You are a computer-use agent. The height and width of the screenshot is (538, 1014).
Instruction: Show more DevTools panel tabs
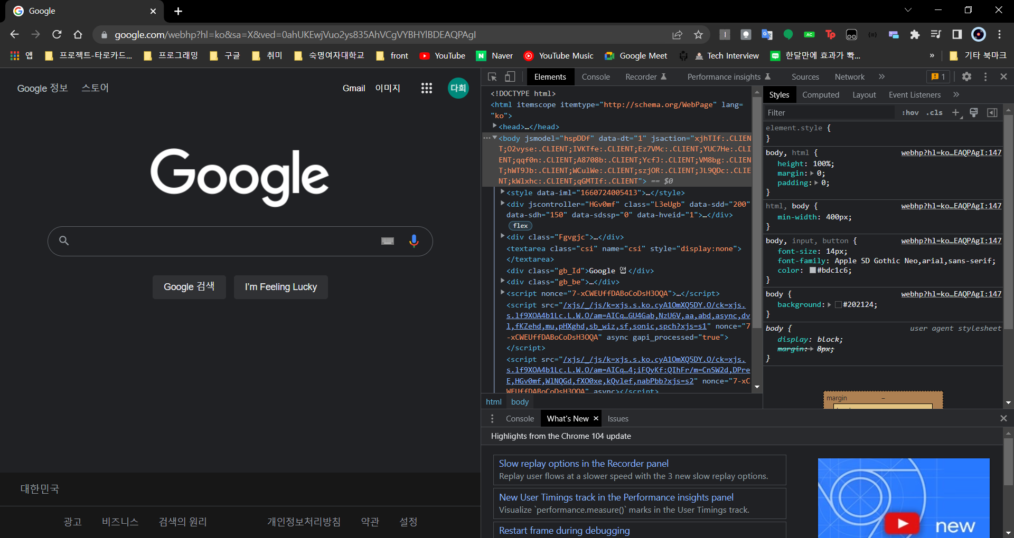coord(881,76)
